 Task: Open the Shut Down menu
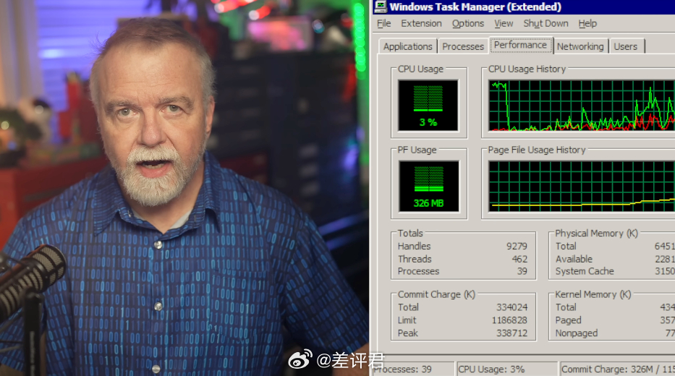[x=545, y=23]
